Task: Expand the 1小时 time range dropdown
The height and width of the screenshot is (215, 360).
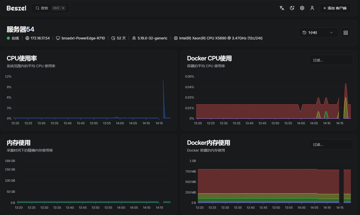Action: tap(318, 33)
